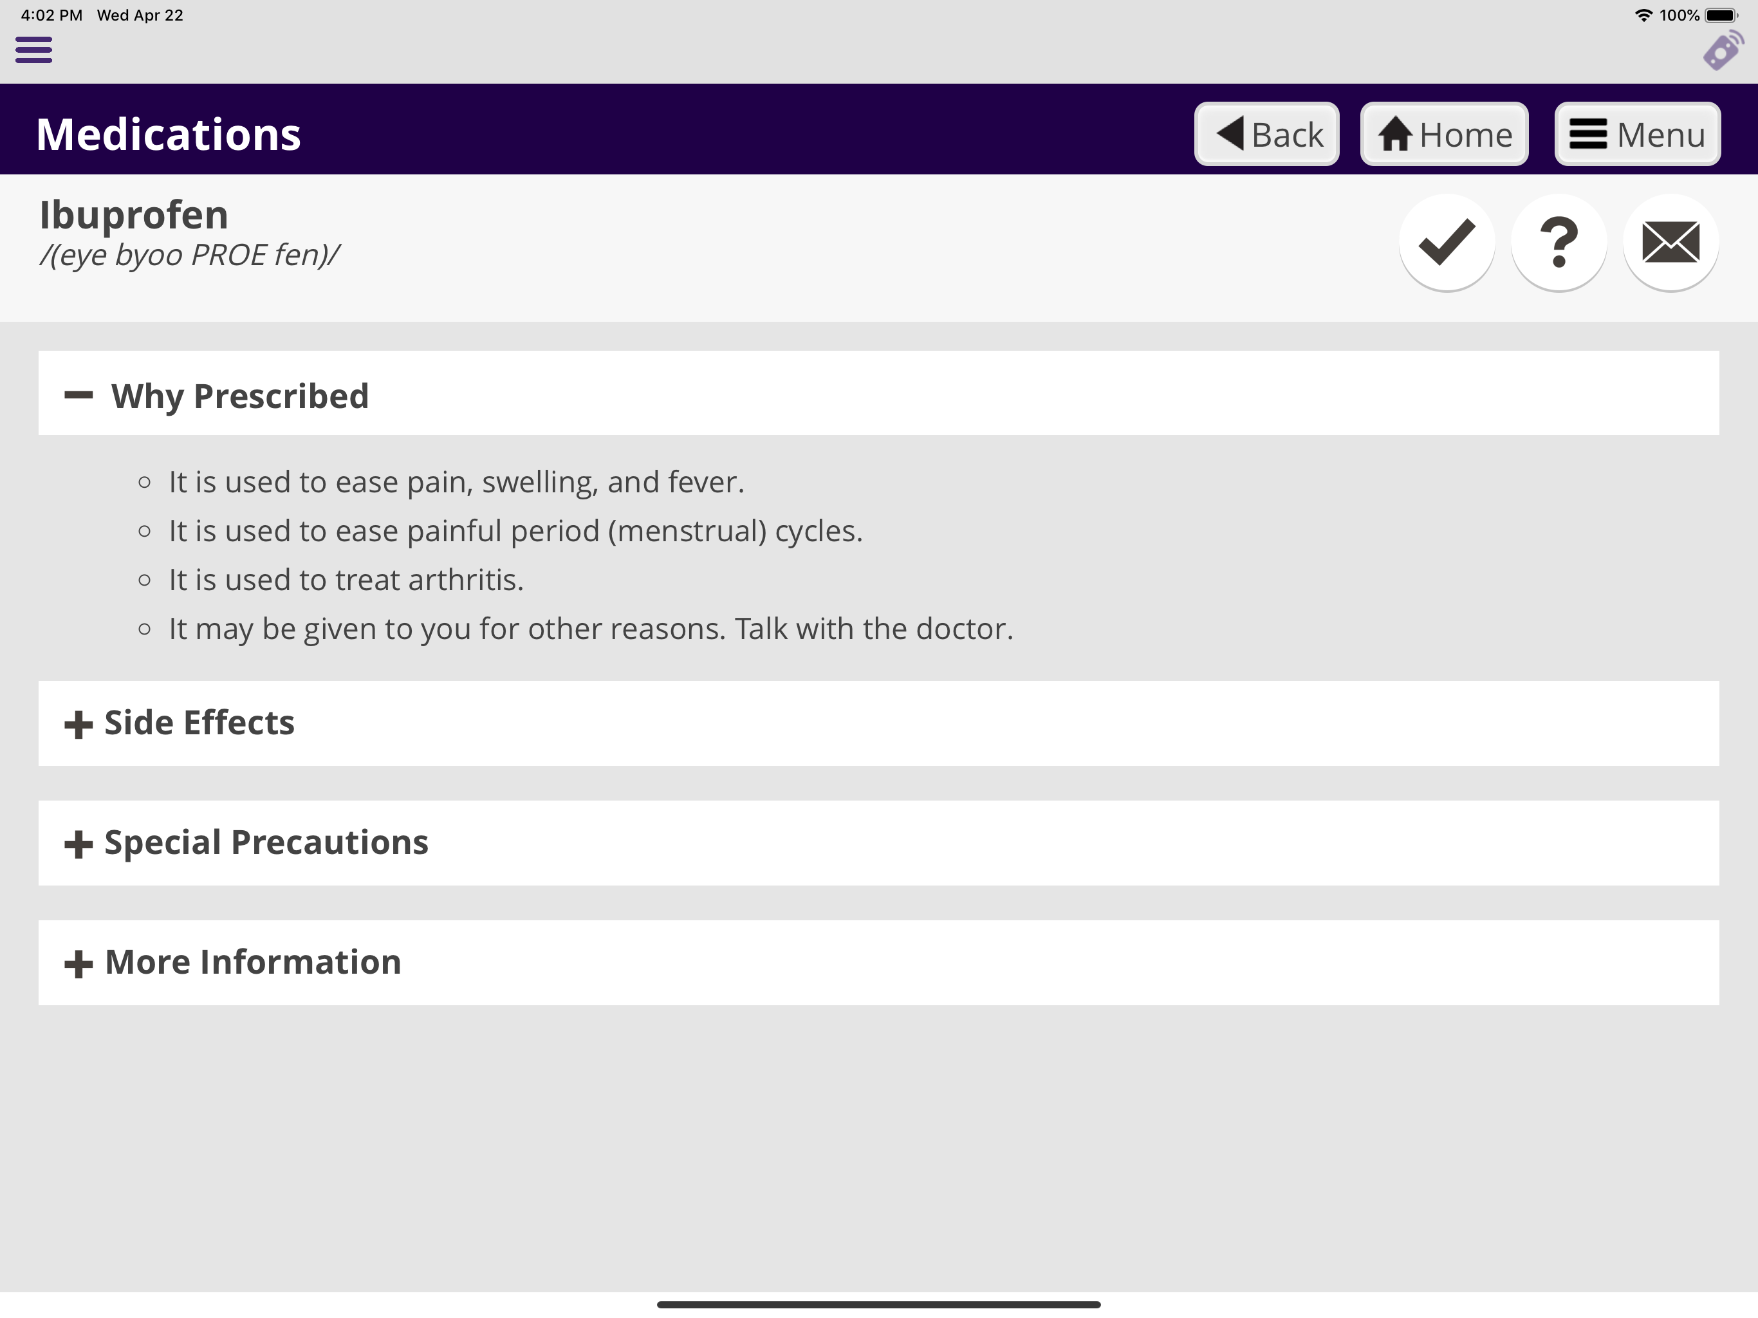
Task: Tap the Home house icon
Action: [1395, 134]
